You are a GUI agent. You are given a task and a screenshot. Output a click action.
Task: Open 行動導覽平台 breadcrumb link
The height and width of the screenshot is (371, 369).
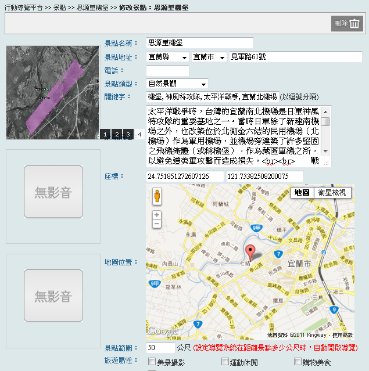[x=23, y=8]
